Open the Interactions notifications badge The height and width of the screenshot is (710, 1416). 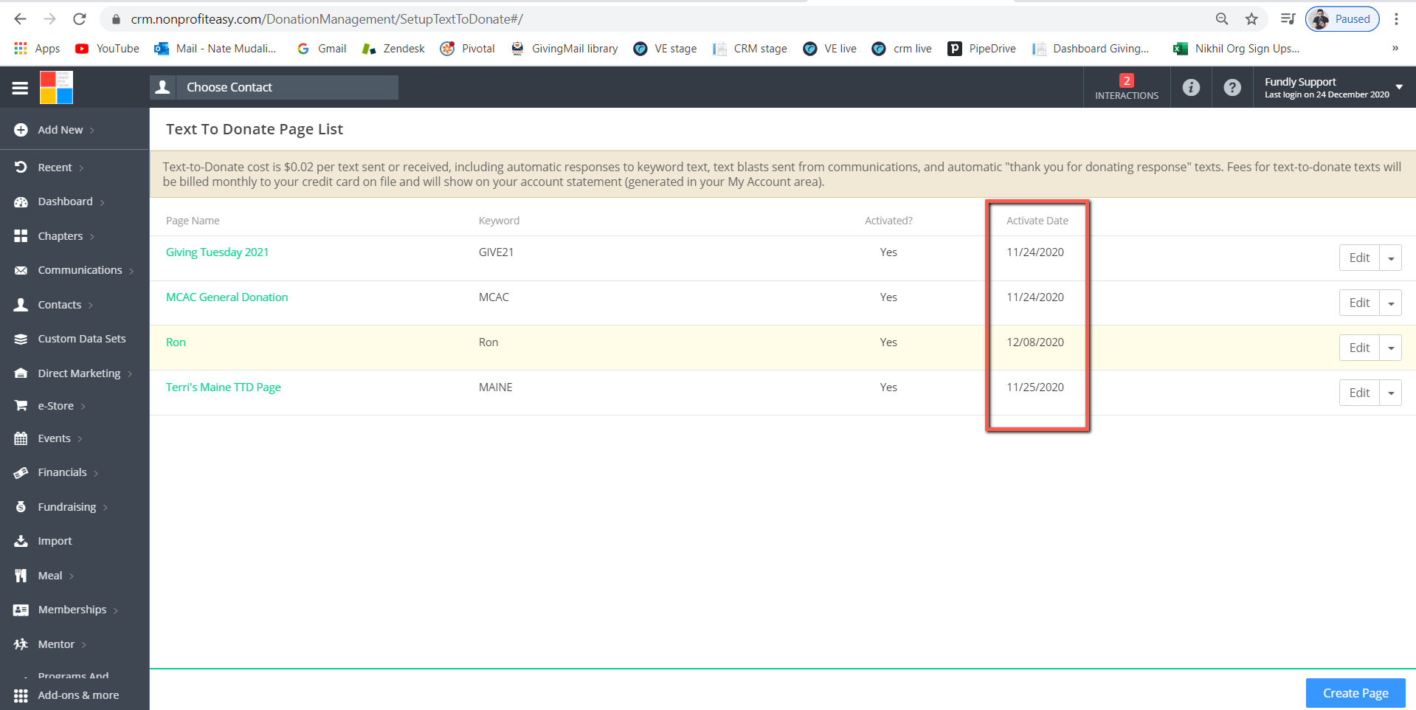click(1126, 87)
